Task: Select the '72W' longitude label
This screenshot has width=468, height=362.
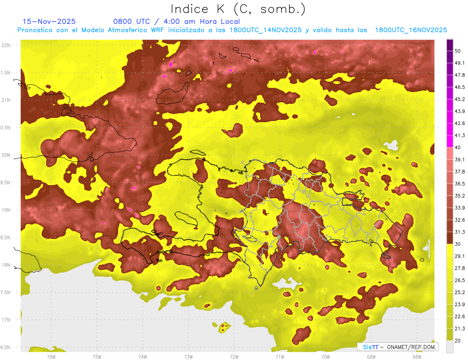Action: [x=234, y=357]
